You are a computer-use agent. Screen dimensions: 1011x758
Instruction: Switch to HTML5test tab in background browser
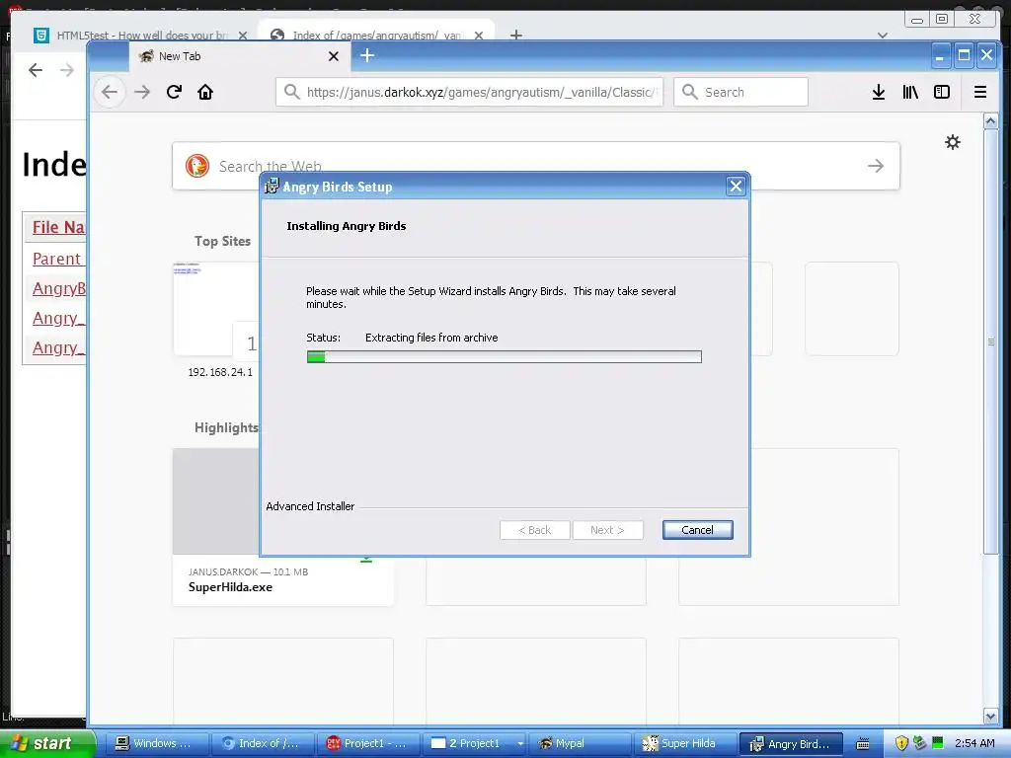(x=141, y=36)
